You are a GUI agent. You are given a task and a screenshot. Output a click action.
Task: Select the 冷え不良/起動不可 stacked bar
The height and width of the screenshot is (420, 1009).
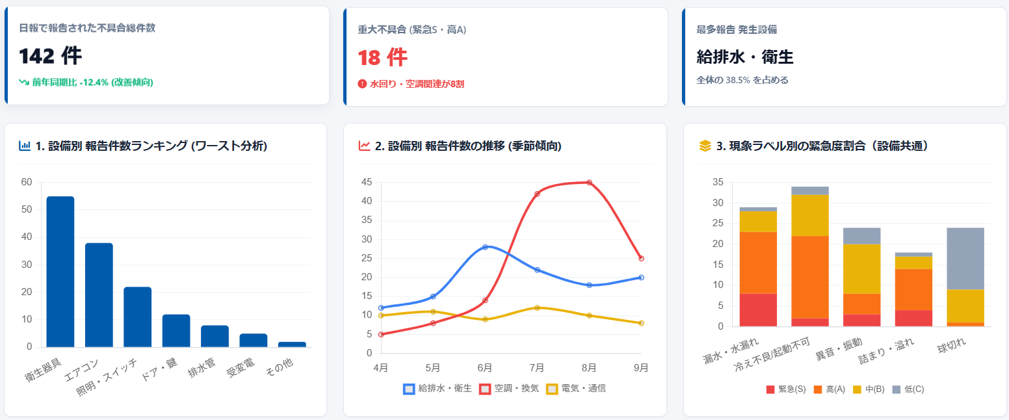(810, 256)
